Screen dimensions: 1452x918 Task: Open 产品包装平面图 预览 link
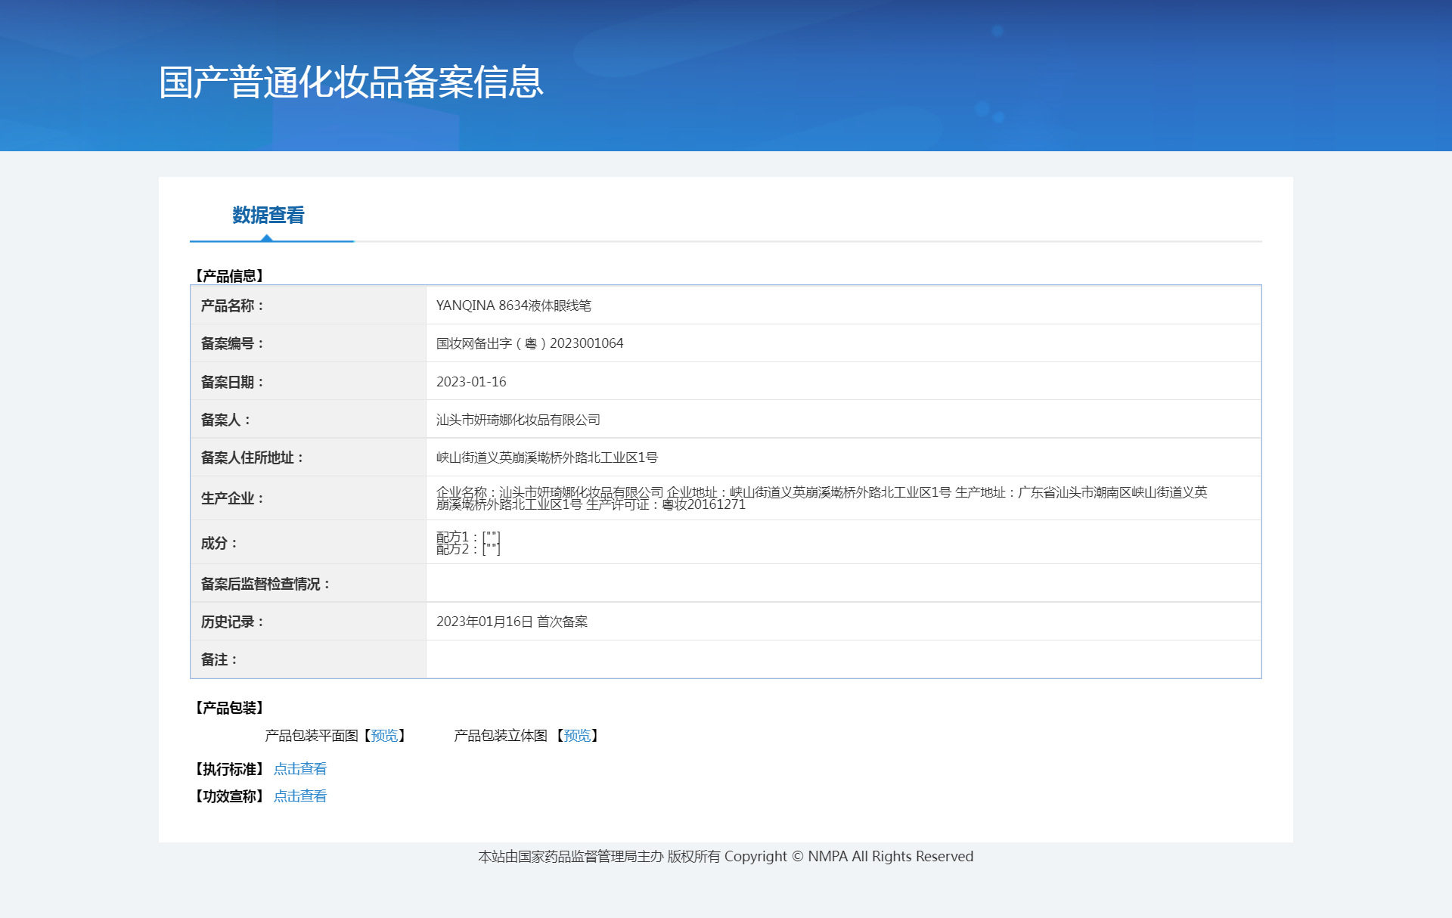point(384,736)
